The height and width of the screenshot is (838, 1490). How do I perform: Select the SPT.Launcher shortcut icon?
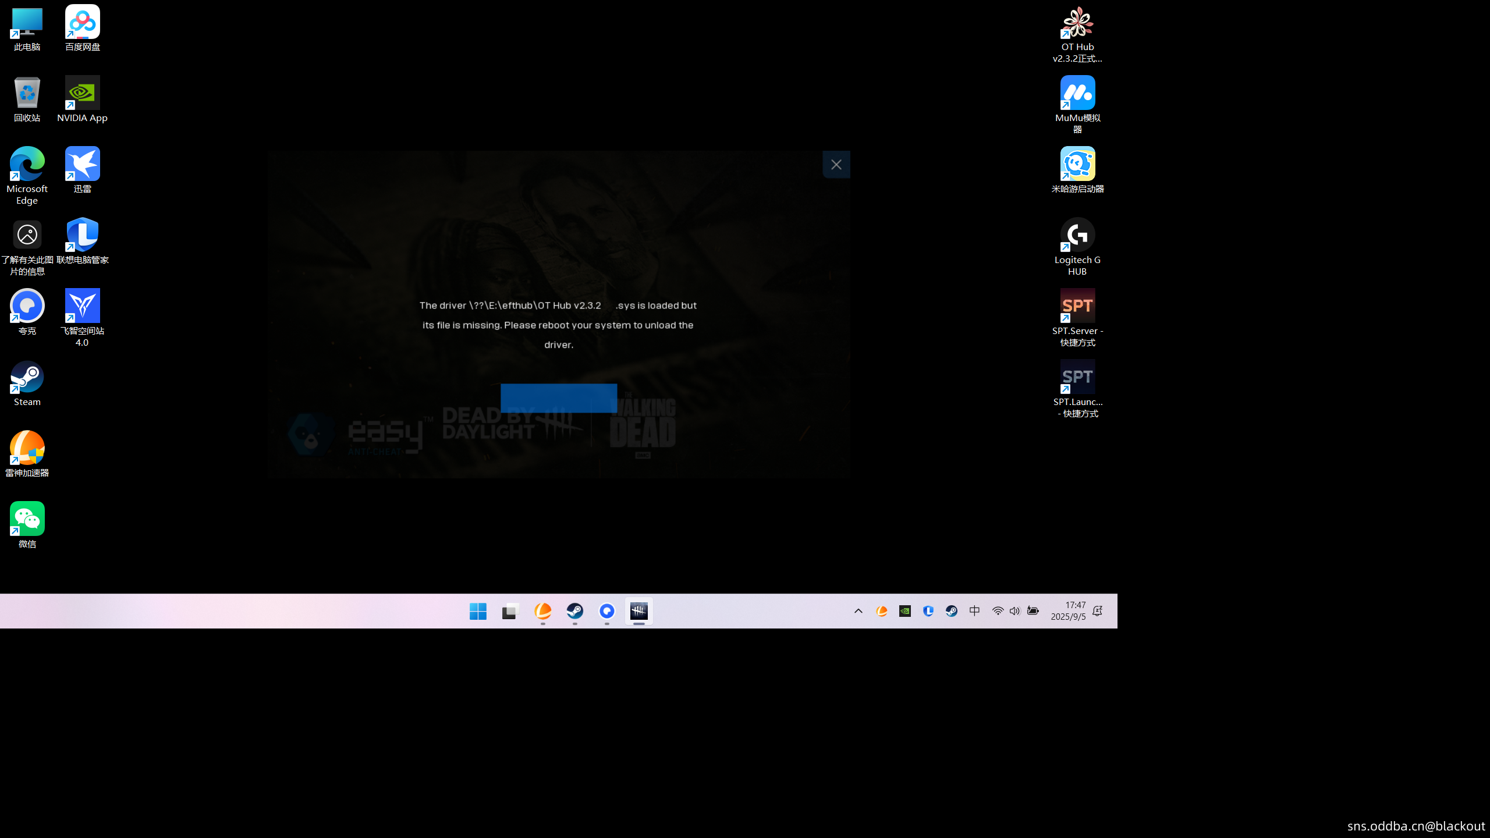1077,389
